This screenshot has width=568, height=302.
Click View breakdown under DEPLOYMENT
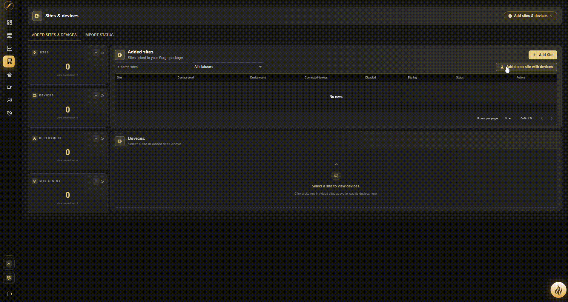(67, 160)
